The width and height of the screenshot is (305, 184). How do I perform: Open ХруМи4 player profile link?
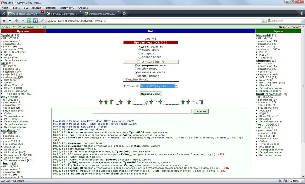click(x=7, y=35)
